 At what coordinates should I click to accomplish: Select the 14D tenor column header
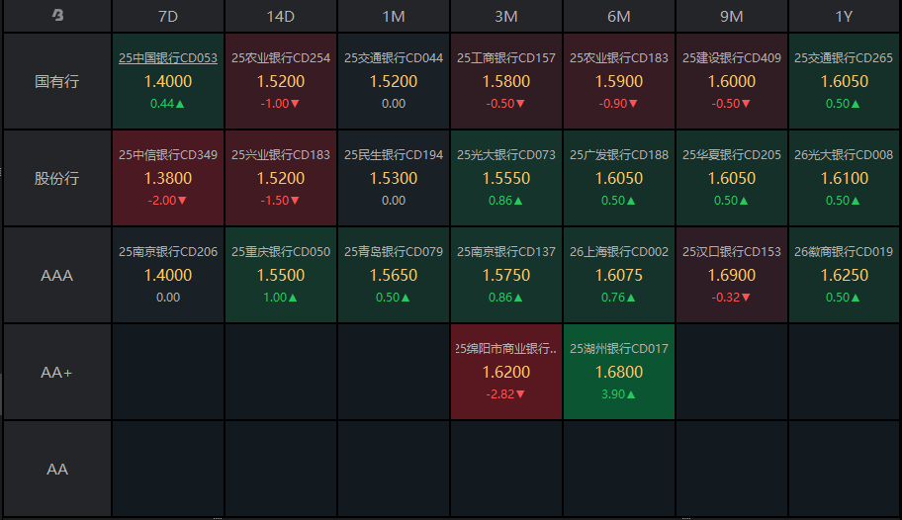[281, 16]
